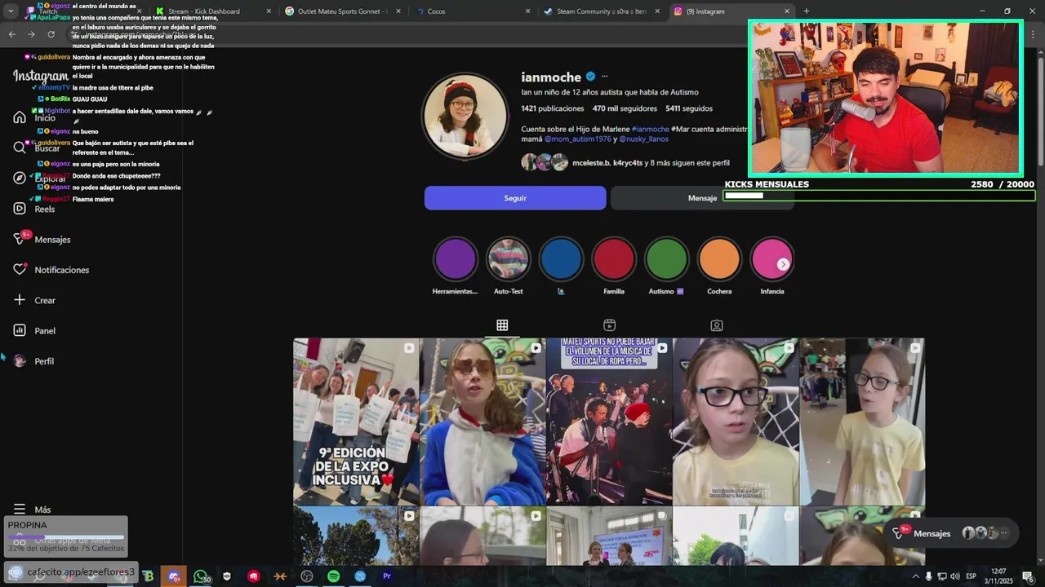Click the microphone tray icon

928,576
